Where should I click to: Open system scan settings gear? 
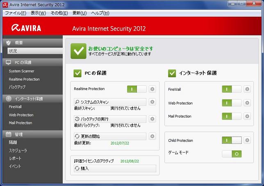[x=152, y=102]
